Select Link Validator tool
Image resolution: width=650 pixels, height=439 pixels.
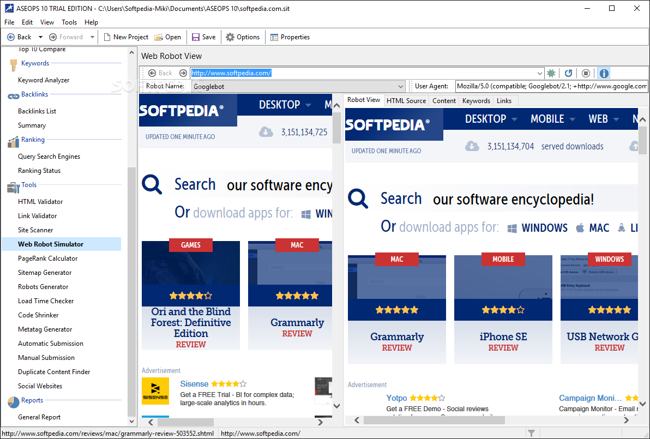click(x=37, y=215)
